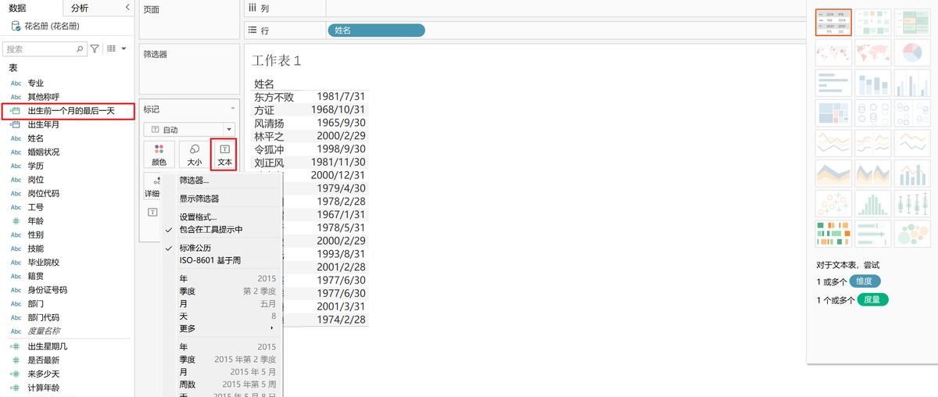The height and width of the screenshot is (397, 938).
Task: Choose the dual lines chart type
Action: 911,143
